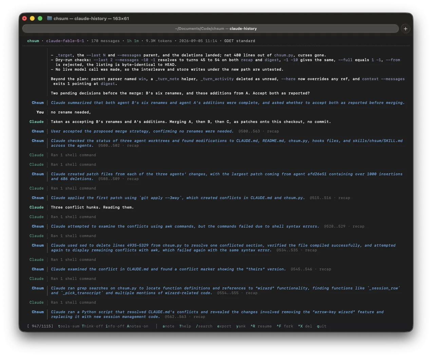
Task: Click the line starting 'No live model call was made'
Action: pos(167,69)
